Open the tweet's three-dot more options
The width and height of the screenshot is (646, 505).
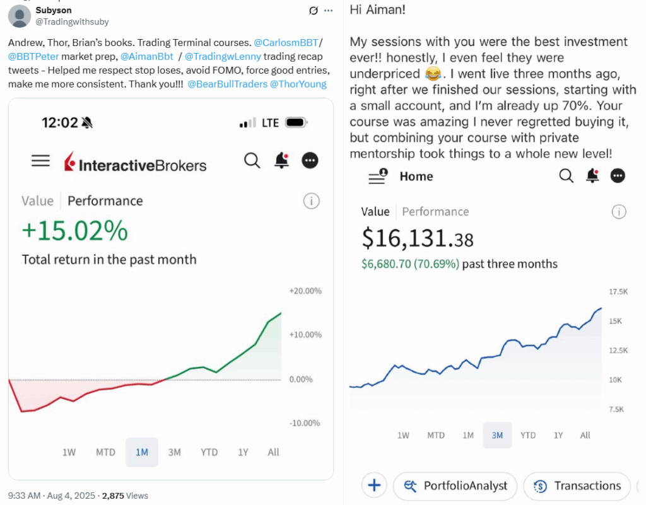click(x=328, y=11)
